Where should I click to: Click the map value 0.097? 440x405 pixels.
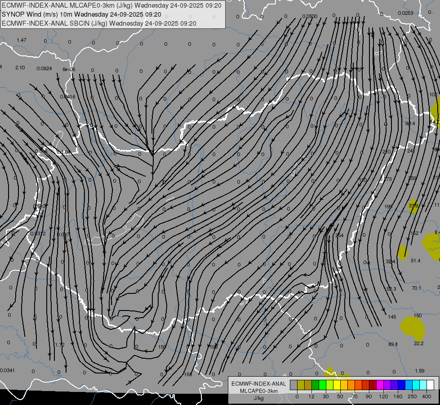pos(63,234)
